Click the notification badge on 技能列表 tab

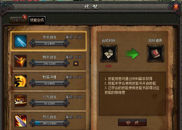[25, 17]
